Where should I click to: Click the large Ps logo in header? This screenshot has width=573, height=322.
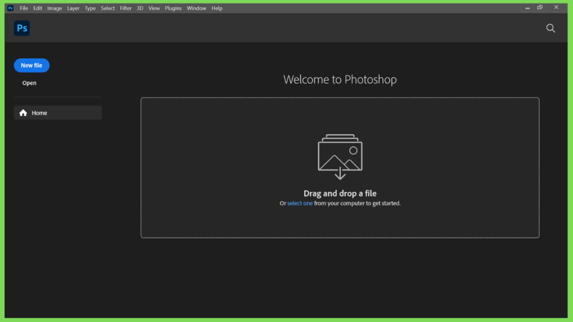click(22, 28)
